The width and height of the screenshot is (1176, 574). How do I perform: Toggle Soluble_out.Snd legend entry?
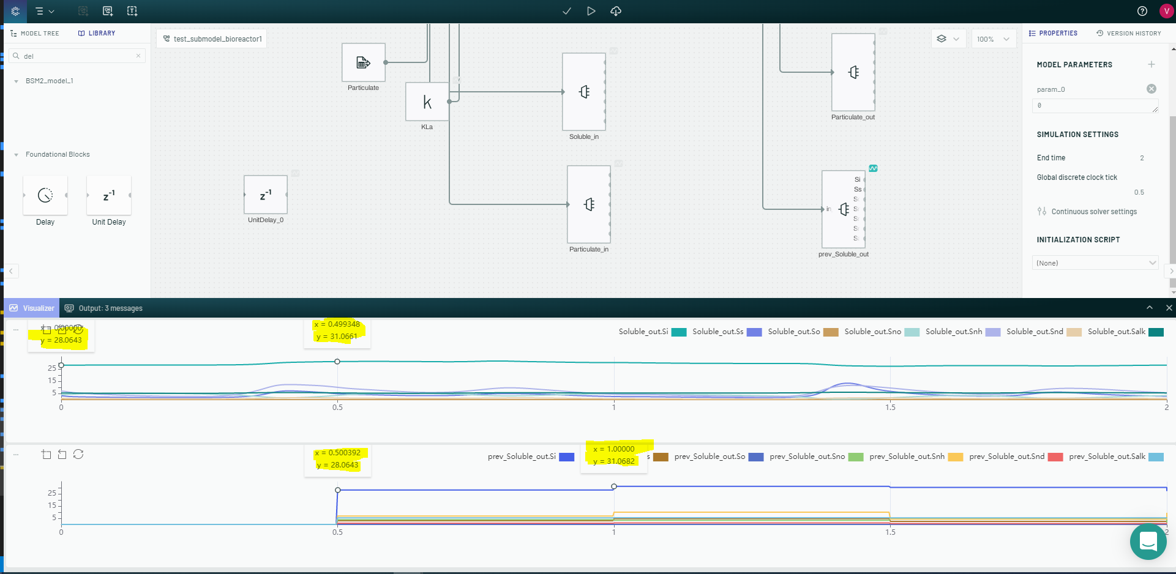point(1044,332)
